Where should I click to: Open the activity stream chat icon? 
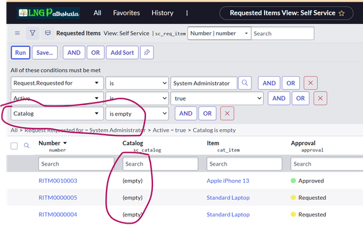[x=48, y=33]
